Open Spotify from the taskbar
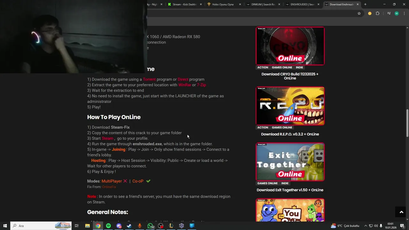The image size is (409, 230). pyautogui.click(x=108, y=226)
